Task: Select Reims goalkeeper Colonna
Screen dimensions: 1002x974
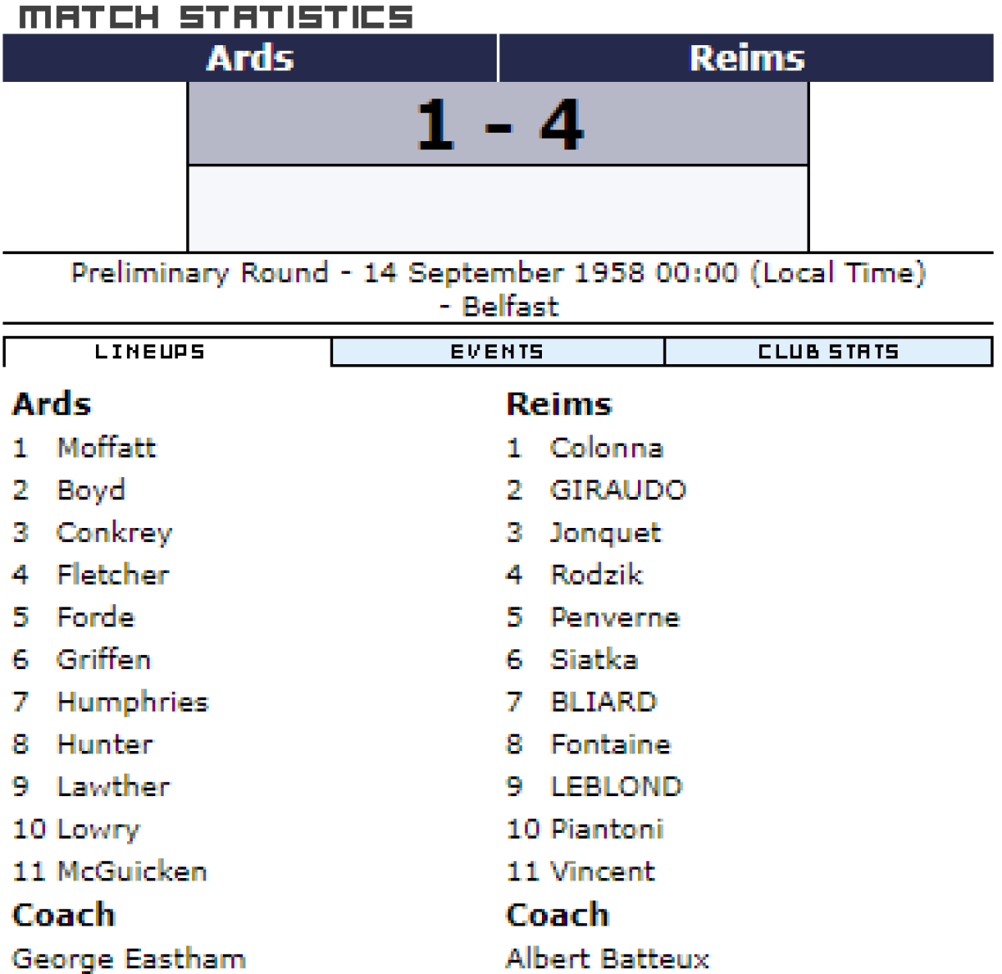Action: coord(606,448)
